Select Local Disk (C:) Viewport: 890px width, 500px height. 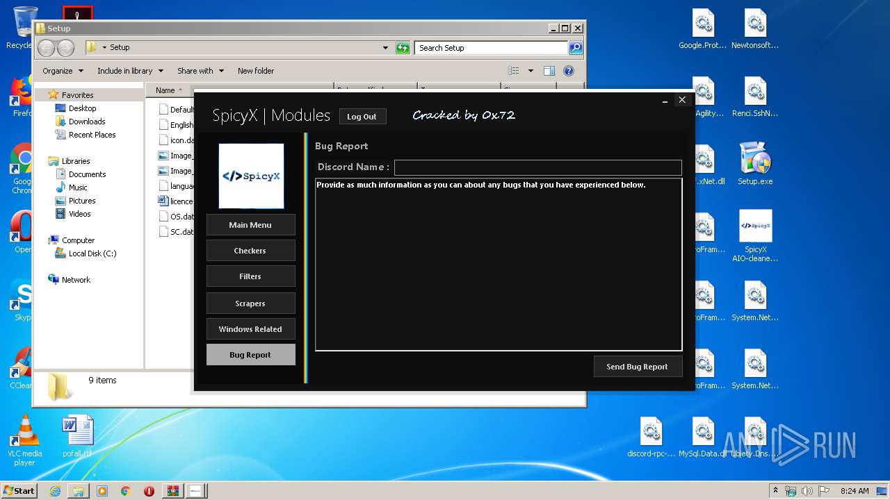[92, 253]
